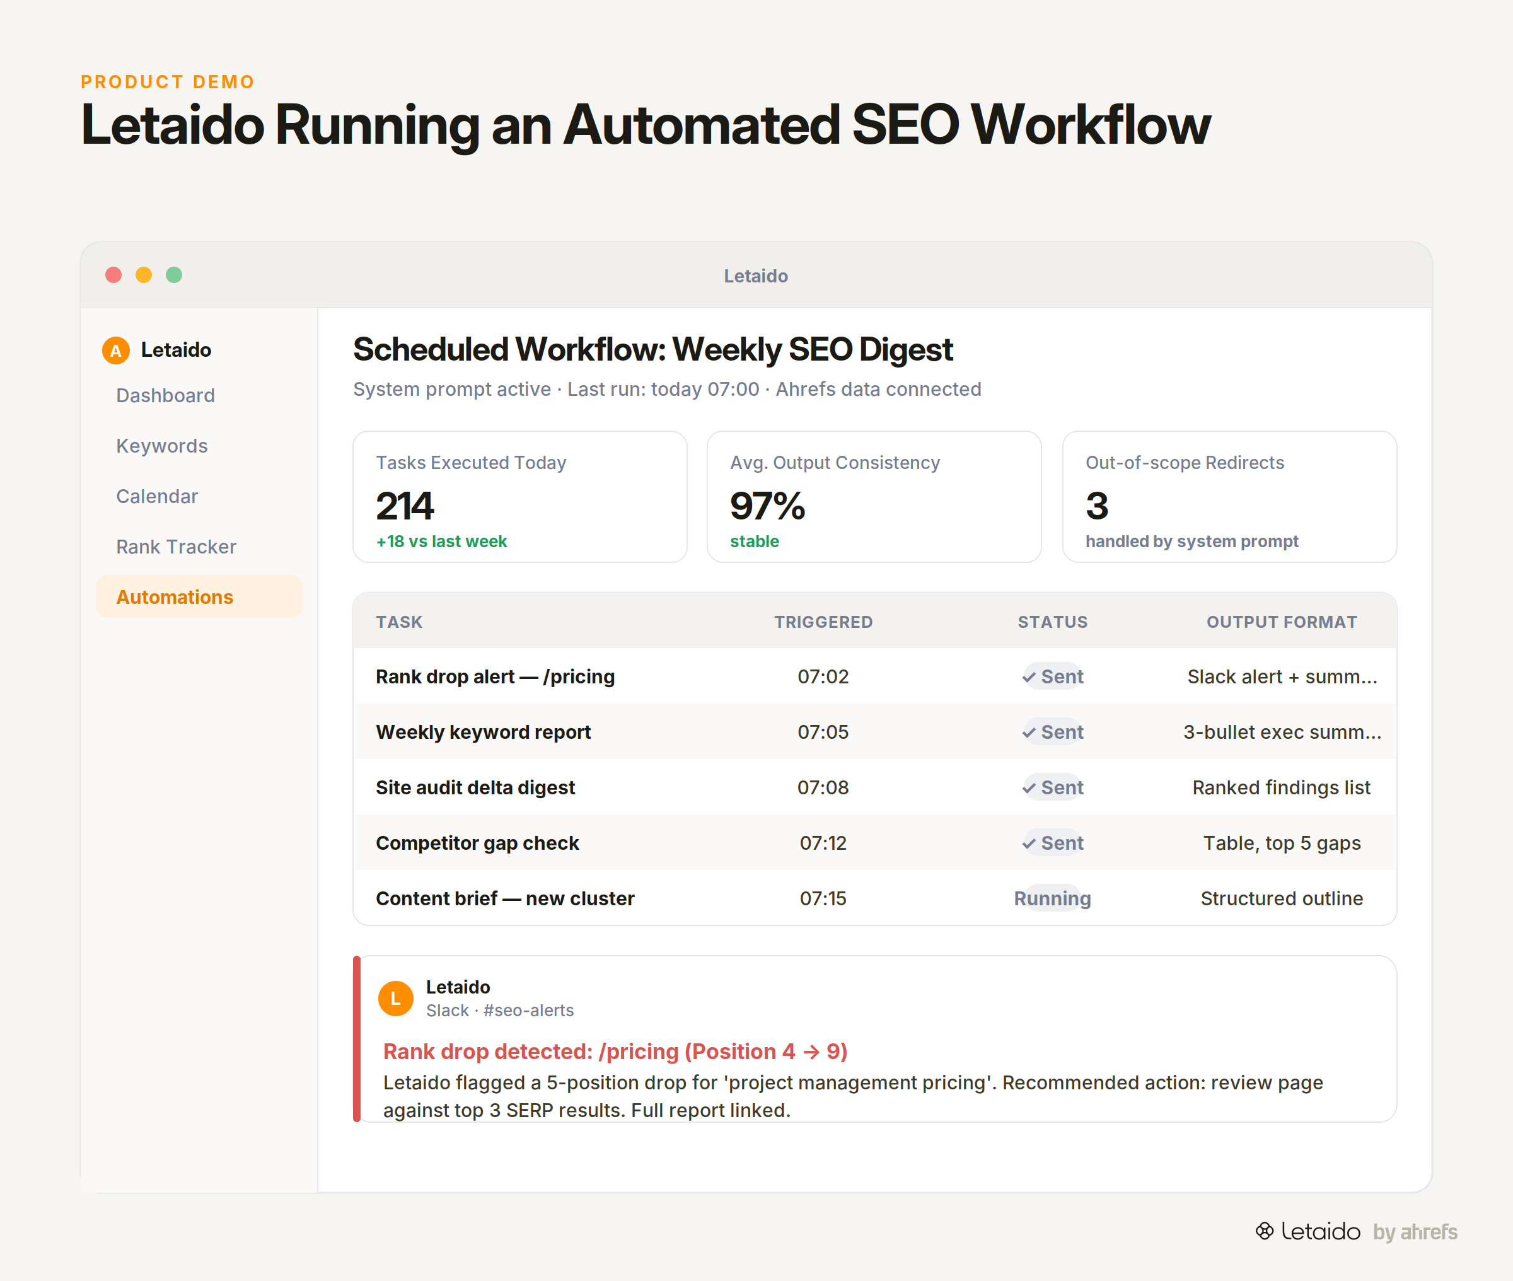Click the 3-bullet exec summary format cell

[1282, 732]
